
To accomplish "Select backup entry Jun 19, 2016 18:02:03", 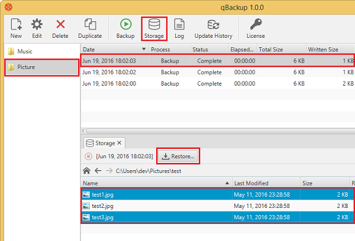I will coord(218,61).
